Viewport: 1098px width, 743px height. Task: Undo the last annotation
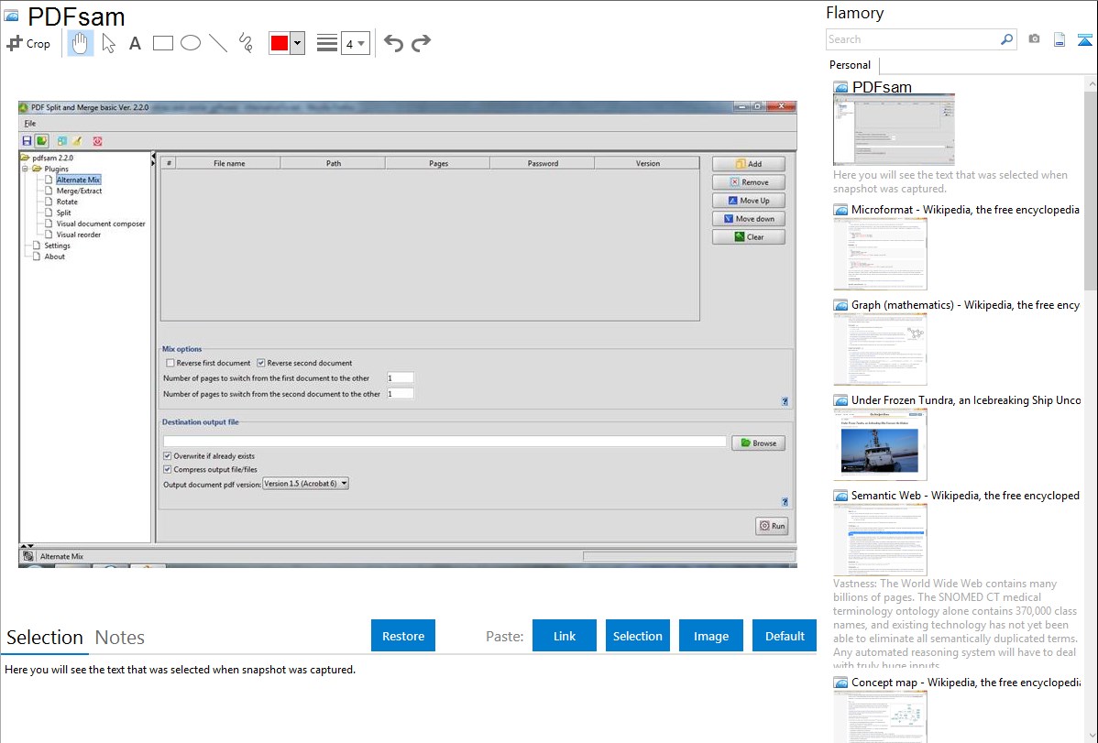[393, 43]
